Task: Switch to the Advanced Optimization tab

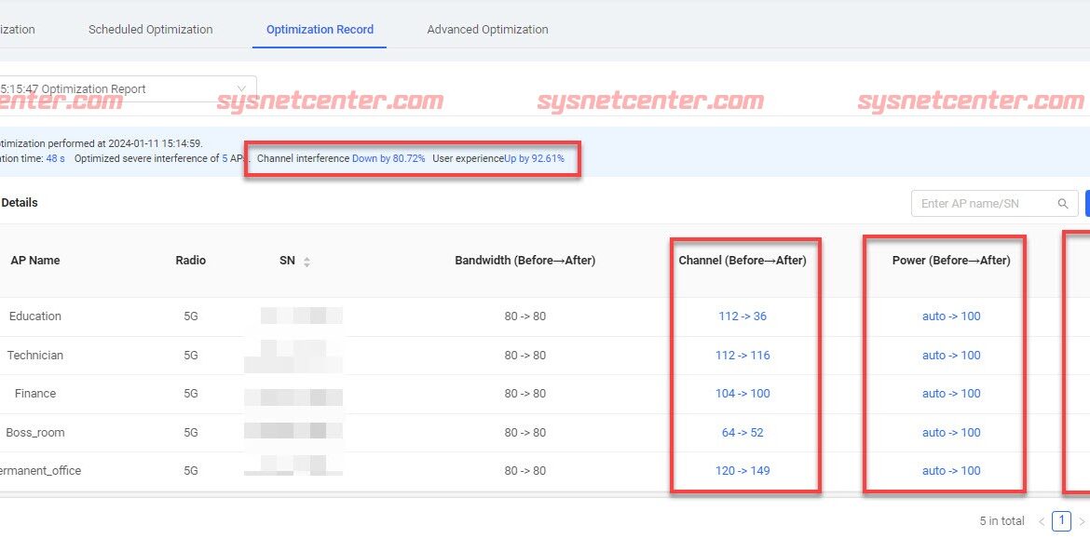Action: [487, 29]
